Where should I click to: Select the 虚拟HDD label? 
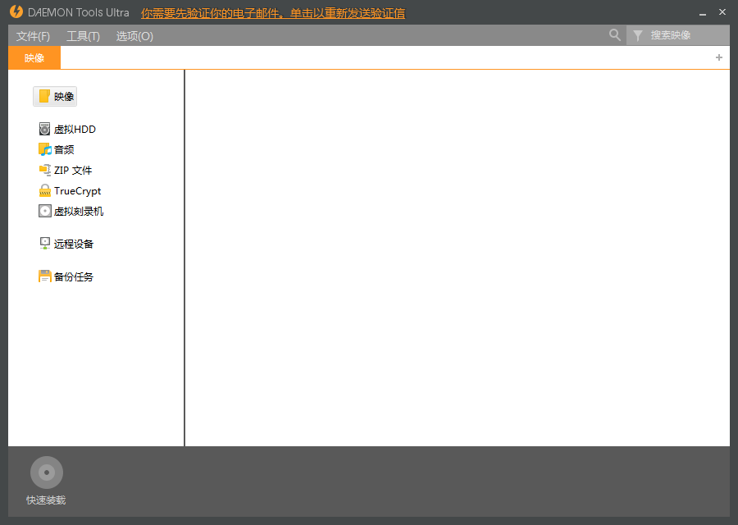coord(75,129)
